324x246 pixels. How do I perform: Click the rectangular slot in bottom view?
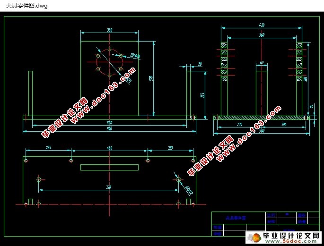click(x=110, y=167)
